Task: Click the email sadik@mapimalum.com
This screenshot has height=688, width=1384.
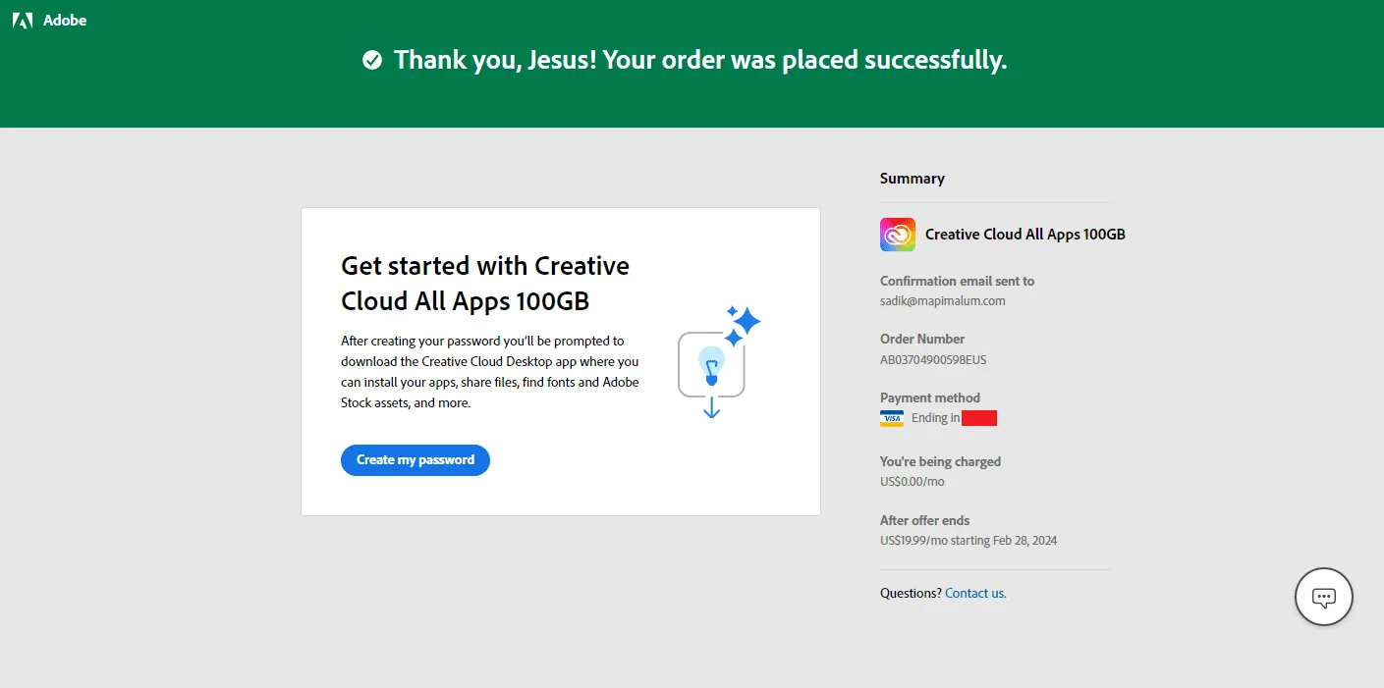Action: [x=943, y=301]
